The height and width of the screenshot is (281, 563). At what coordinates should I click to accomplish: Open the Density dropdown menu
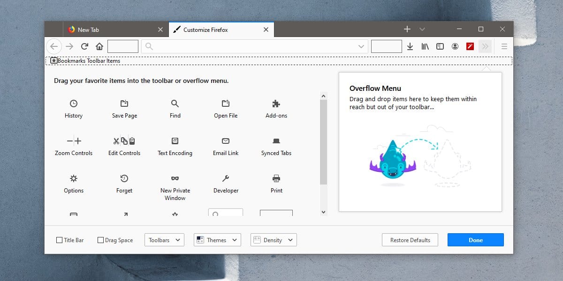tap(274, 240)
